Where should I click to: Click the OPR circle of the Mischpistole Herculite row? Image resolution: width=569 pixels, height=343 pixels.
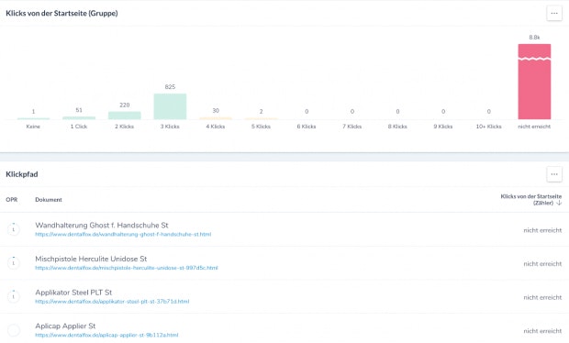point(14,263)
